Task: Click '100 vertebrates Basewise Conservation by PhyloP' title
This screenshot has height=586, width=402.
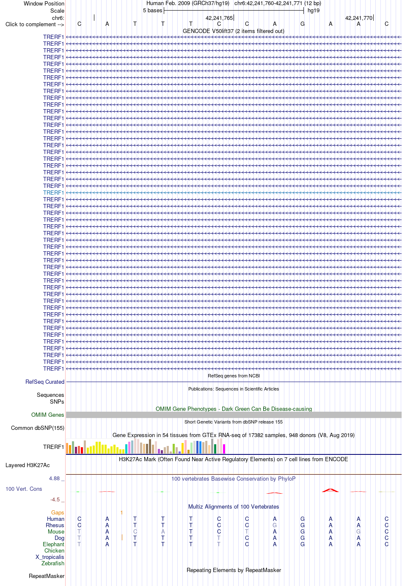Action: [234, 479]
